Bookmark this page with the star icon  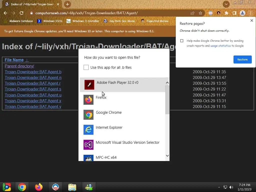click(200, 13)
